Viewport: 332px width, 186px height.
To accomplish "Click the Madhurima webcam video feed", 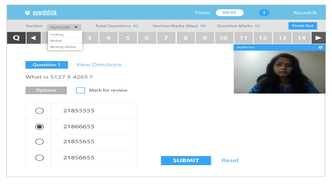I will tap(279, 72).
